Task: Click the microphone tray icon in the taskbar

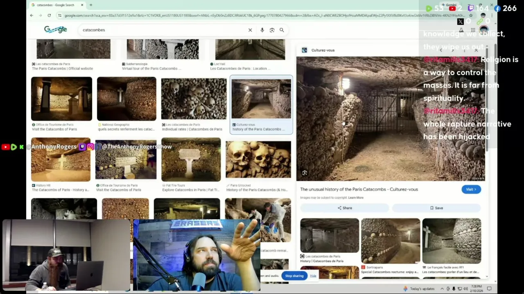Action: click(454, 289)
